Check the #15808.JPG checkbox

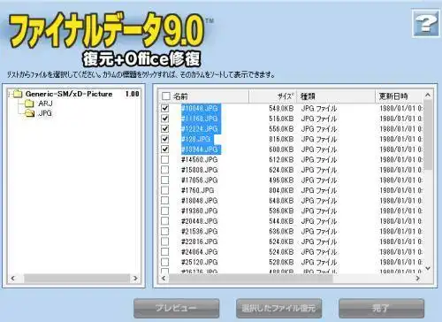pyautogui.click(x=165, y=170)
